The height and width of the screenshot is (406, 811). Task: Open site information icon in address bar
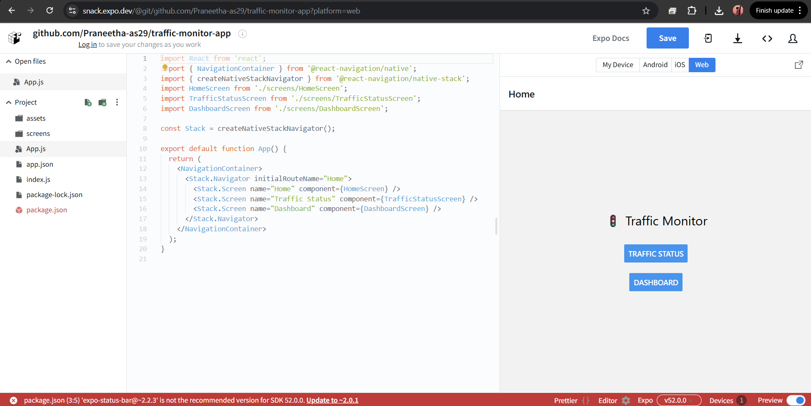72,11
